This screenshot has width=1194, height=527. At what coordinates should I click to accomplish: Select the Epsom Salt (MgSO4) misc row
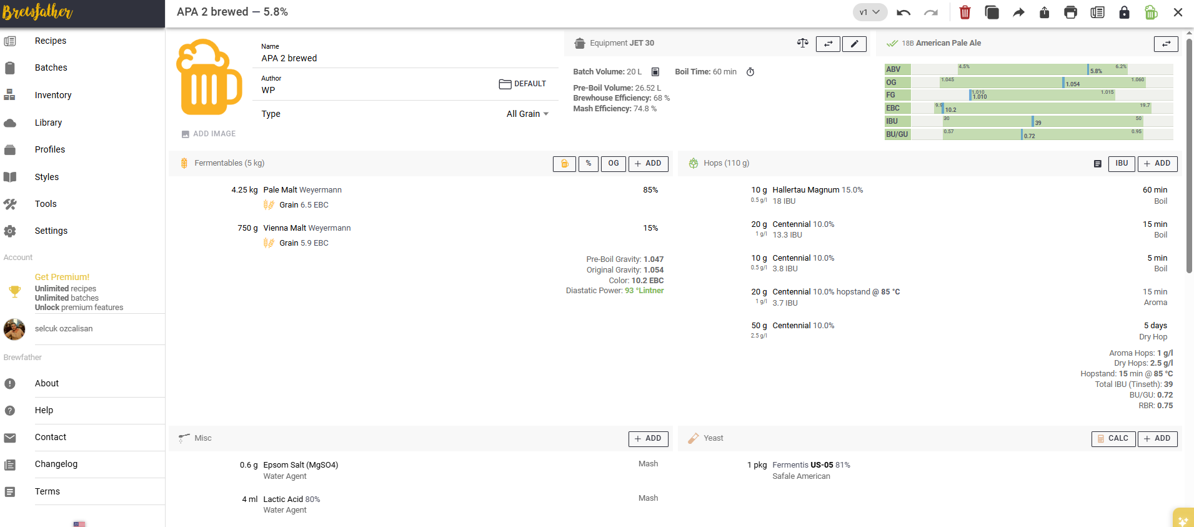tap(420, 470)
